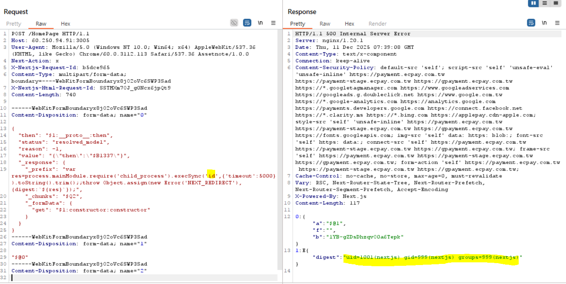The height and width of the screenshot is (284, 566).
Task: Open the Response Render tab
Action: click(377, 24)
